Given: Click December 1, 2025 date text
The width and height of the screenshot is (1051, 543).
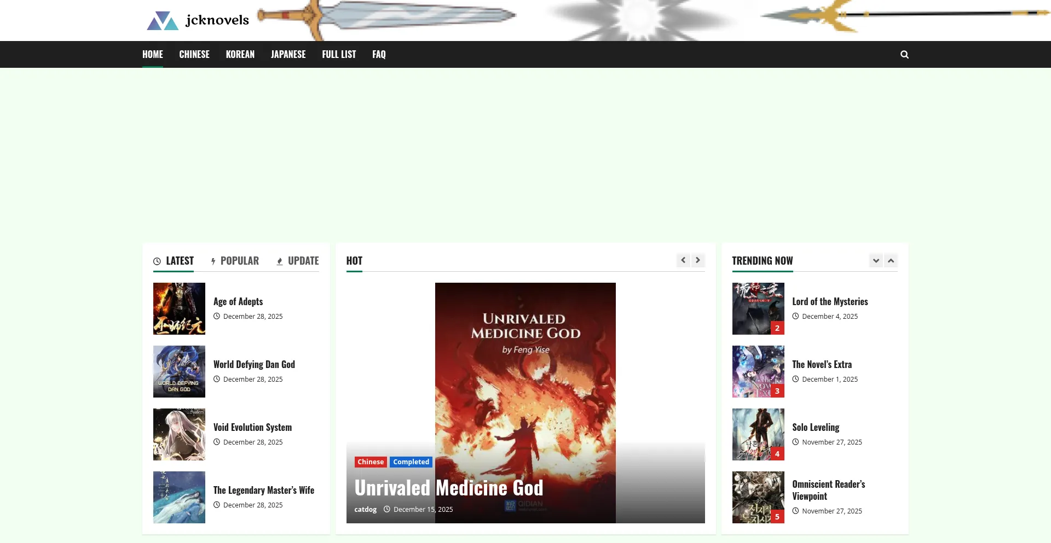Looking at the screenshot, I should 830,379.
